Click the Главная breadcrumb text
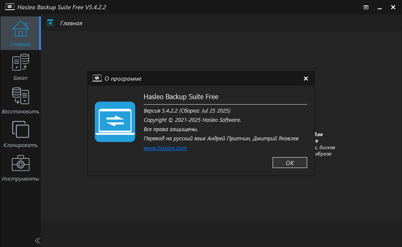The height and width of the screenshot is (247, 402). (x=71, y=23)
